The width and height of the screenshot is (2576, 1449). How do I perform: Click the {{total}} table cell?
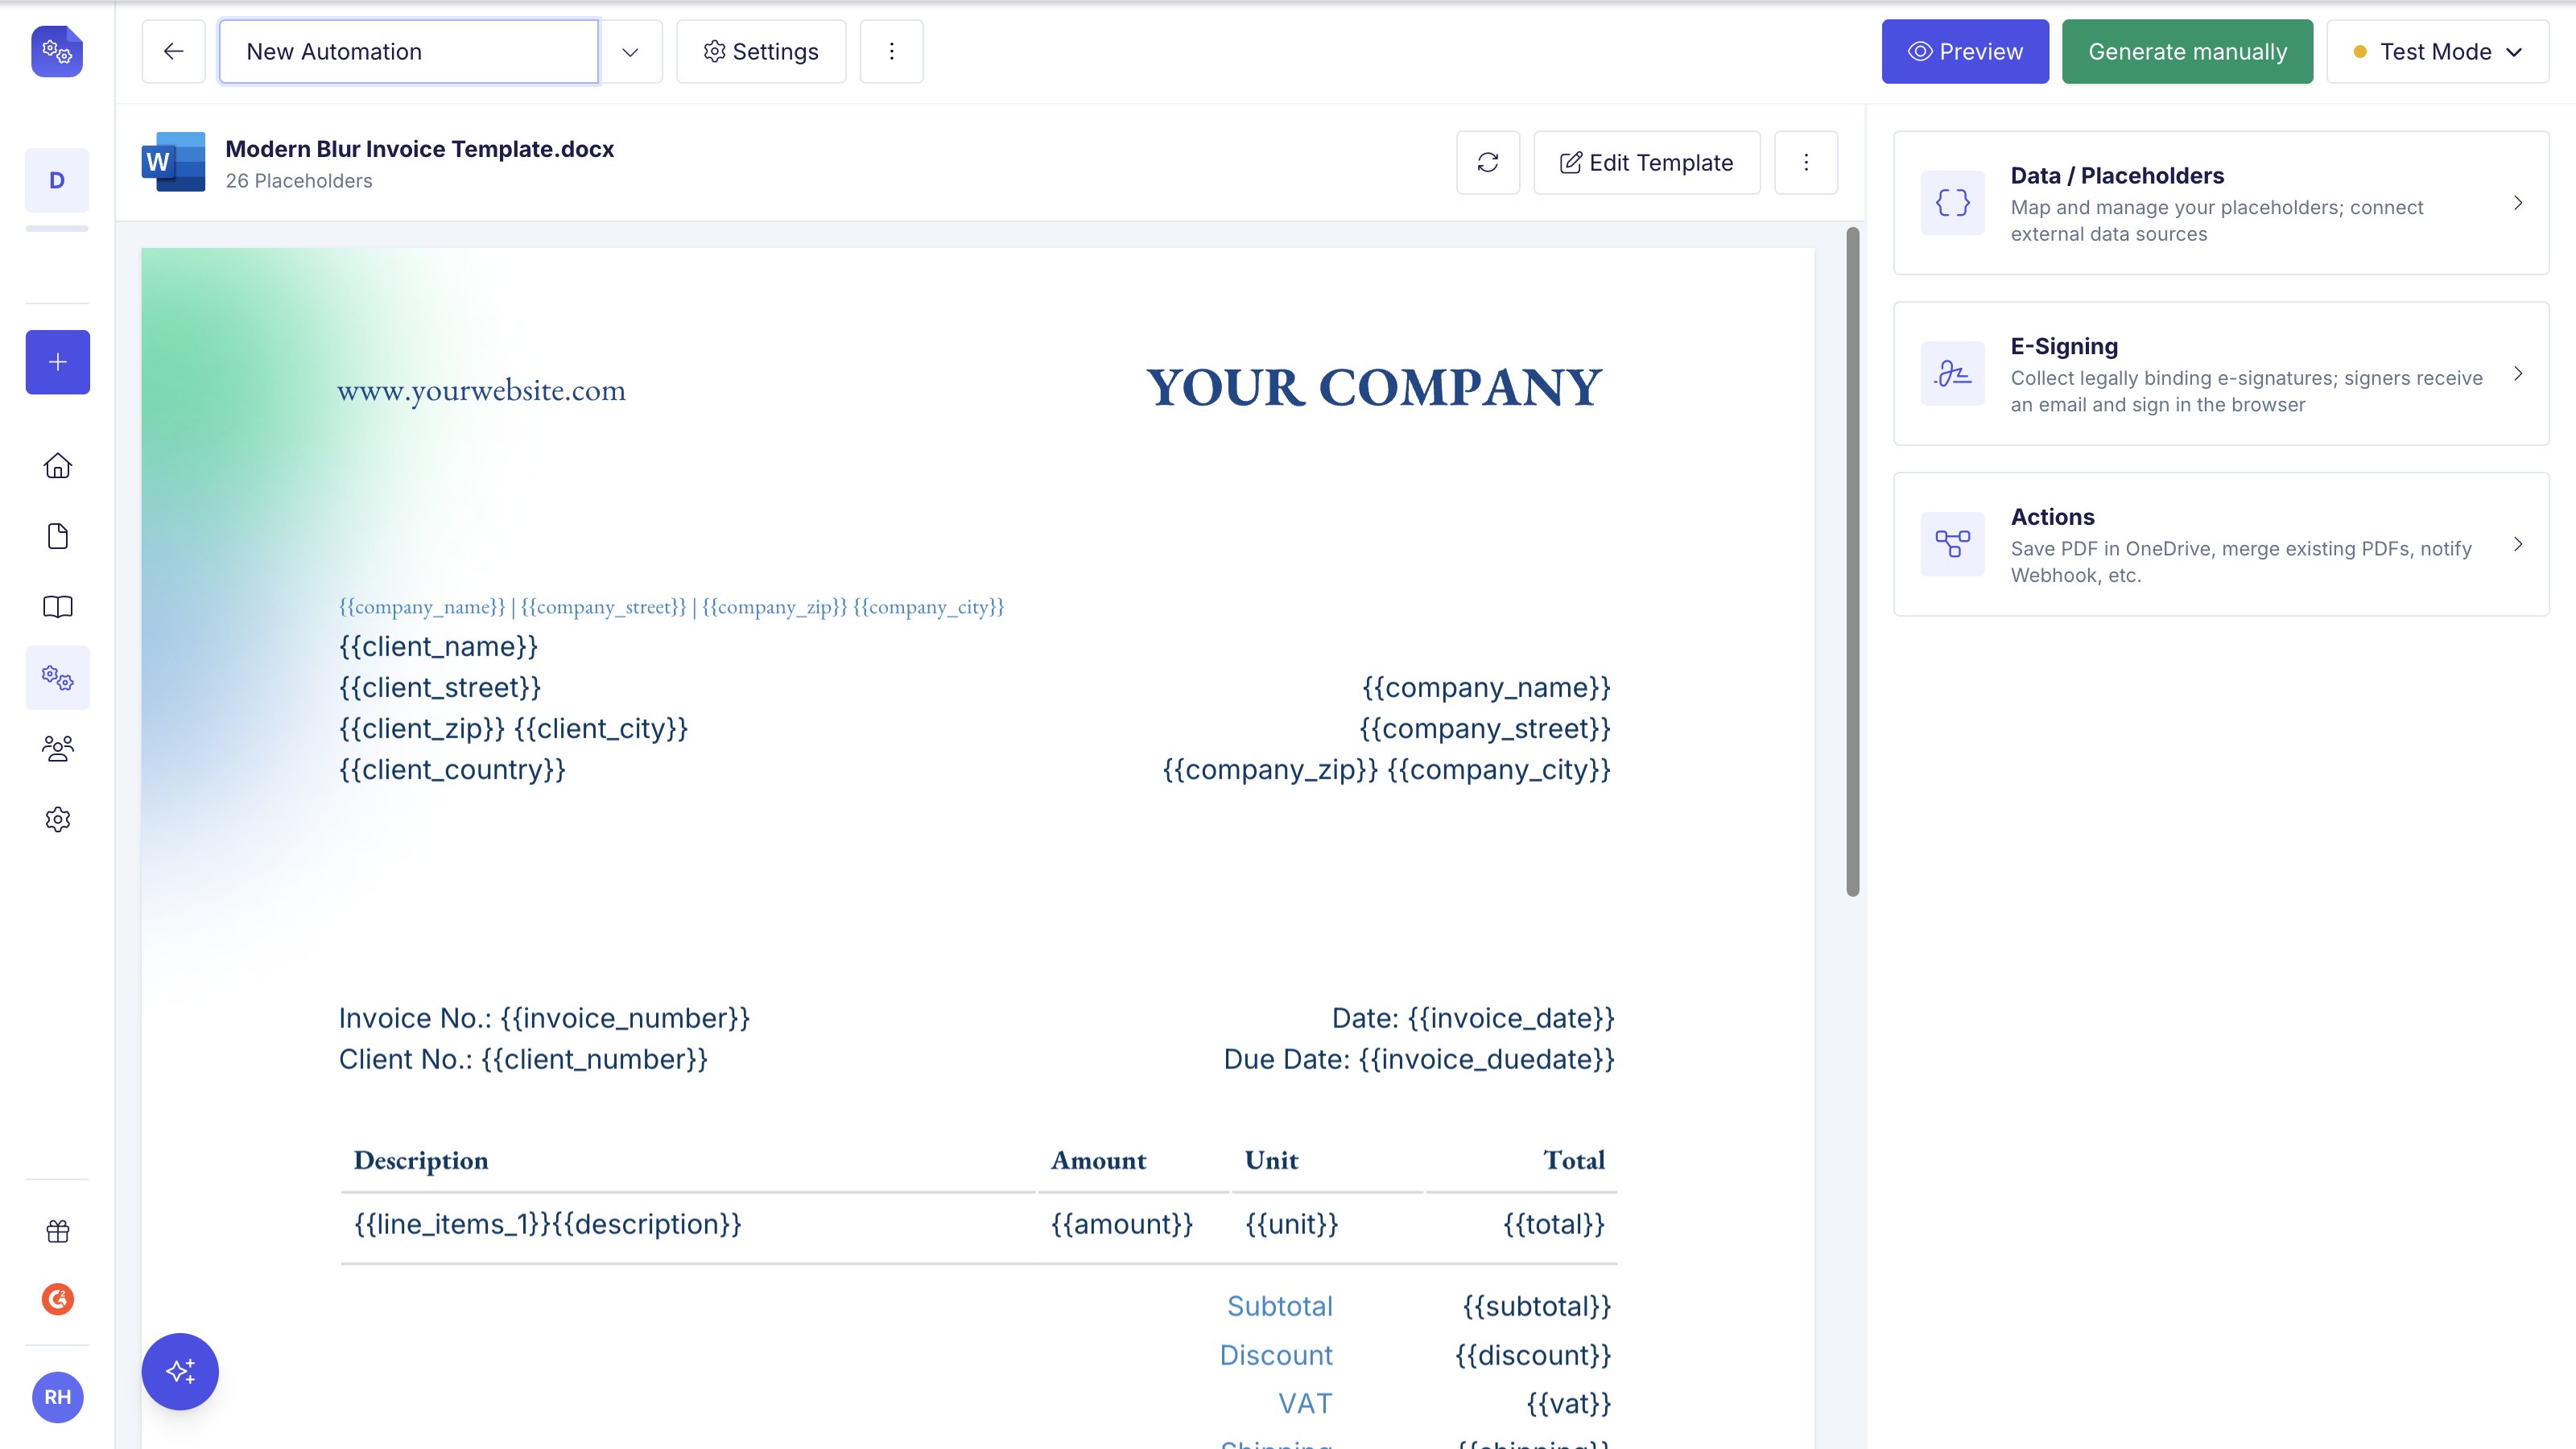point(1554,1224)
